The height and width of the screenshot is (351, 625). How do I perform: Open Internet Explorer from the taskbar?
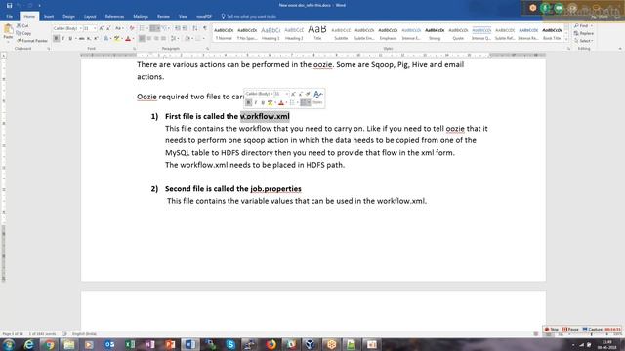(28, 344)
